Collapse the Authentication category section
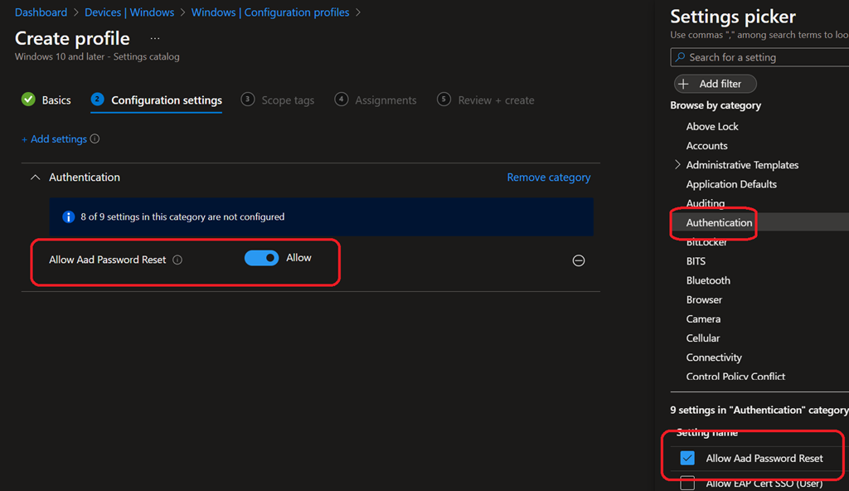Viewport: 849px width, 491px height. tap(35, 177)
